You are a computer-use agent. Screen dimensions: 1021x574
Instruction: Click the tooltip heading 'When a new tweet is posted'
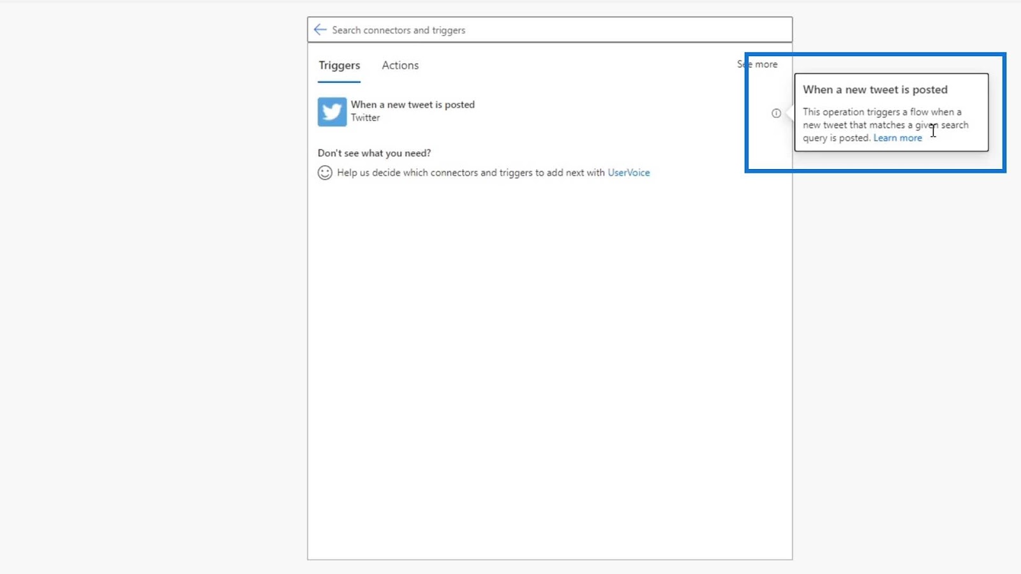tap(875, 90)
